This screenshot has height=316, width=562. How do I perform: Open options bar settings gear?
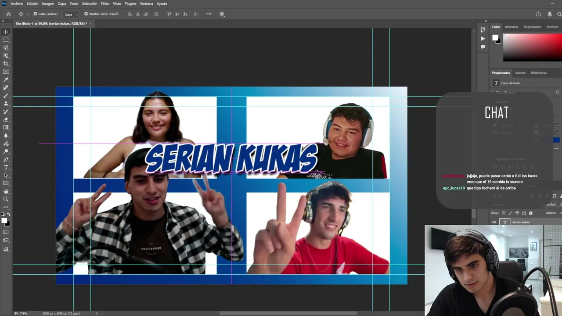pos(222,14)
